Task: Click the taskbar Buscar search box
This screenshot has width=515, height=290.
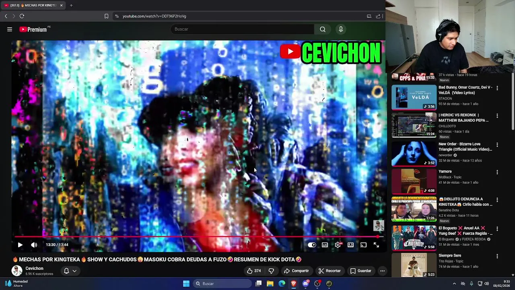Action: click(222, 284)
